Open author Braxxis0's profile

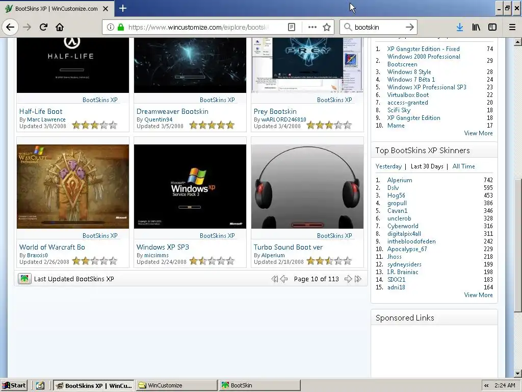[37, 255]
